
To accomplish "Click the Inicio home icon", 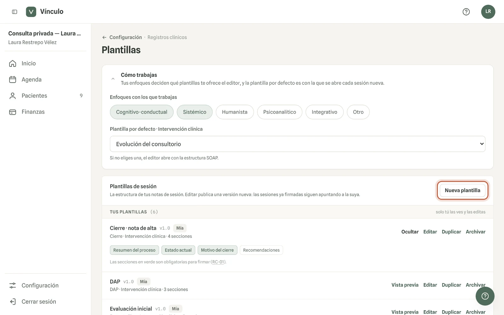I will tap(13, 63).
